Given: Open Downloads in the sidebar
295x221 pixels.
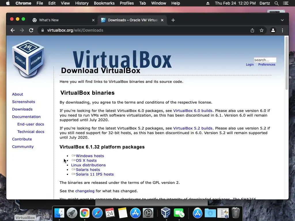Looking at the screenshot, I should pos(22,109).
